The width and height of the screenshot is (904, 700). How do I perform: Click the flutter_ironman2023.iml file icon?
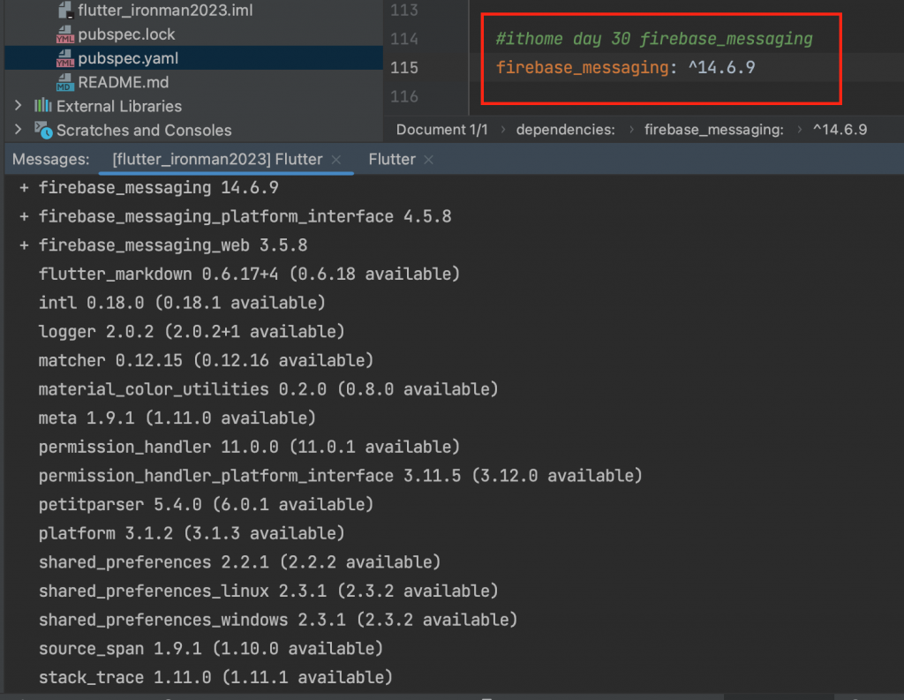click(x=65, y=10)
